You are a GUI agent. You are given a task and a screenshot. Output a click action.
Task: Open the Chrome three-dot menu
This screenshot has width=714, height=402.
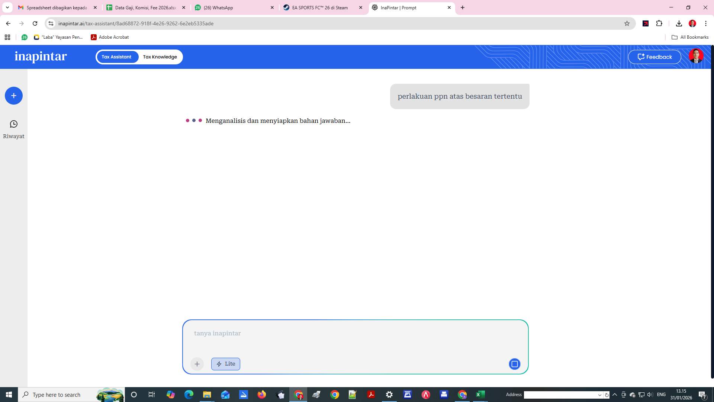pos(706,23)
